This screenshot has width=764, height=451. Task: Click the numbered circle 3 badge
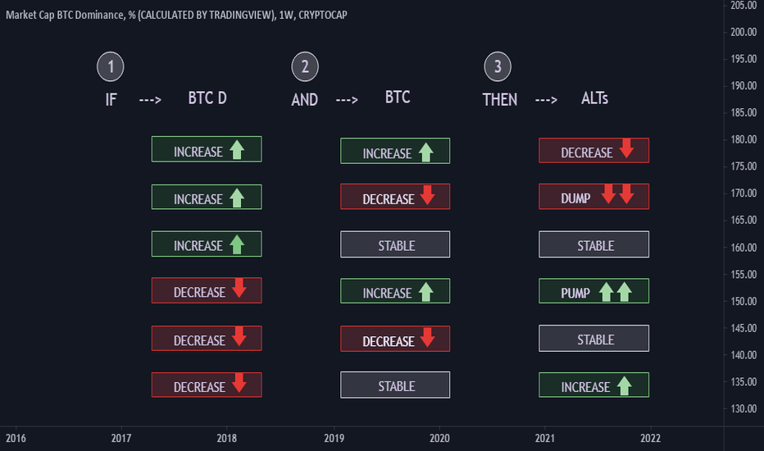(497, 66)
